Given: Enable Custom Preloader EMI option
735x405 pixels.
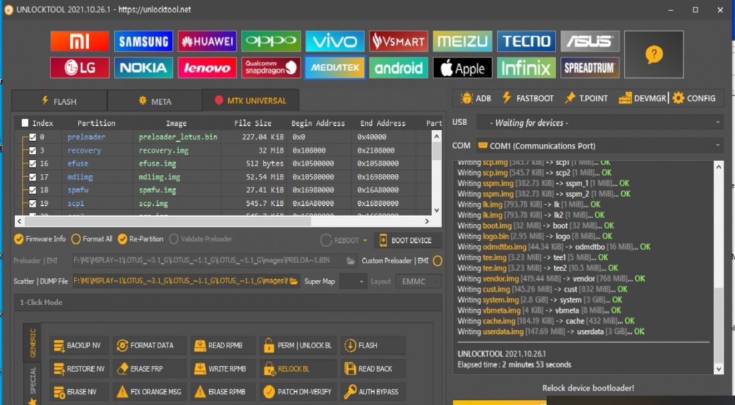Looking at the screenshot, I should pyautogui.click(x=438, y=261).
